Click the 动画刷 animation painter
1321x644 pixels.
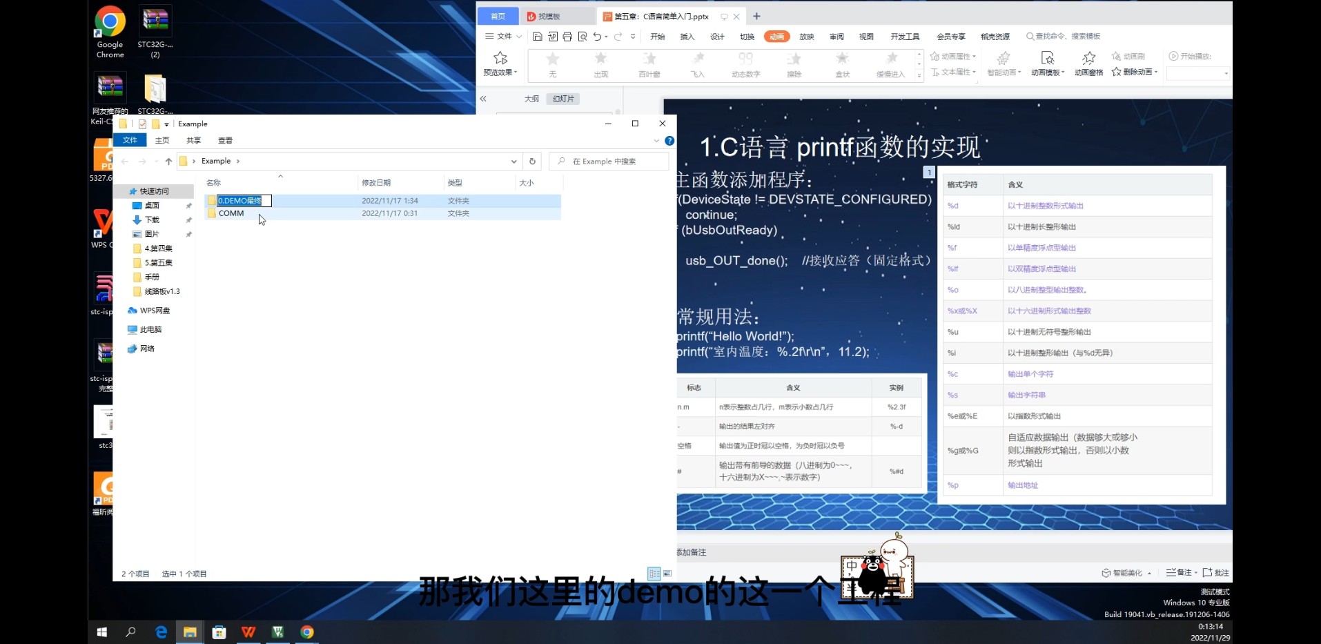coord(1128,57)
